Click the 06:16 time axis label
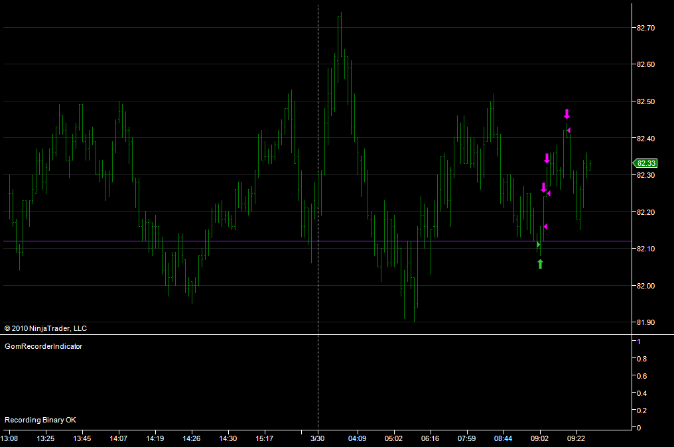This screenshot has height=447, width=674. (x=431, y=438)
